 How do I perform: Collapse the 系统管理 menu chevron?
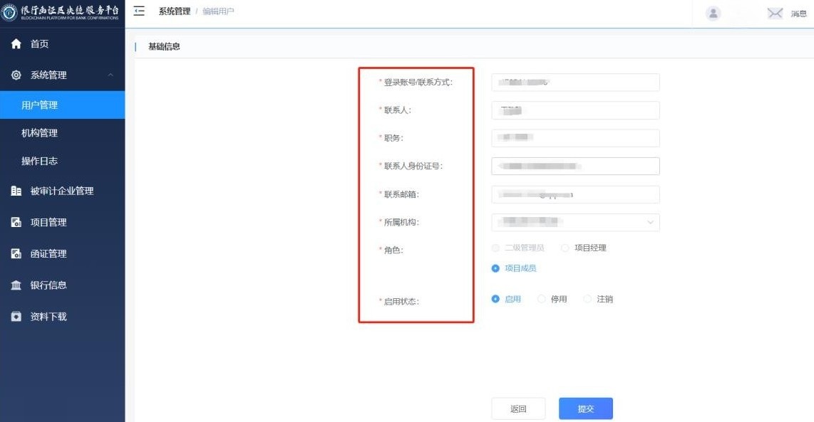110,75
